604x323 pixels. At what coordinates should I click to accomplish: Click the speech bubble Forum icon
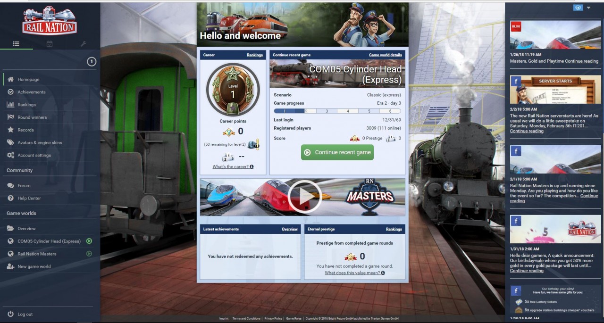[10, 185]
